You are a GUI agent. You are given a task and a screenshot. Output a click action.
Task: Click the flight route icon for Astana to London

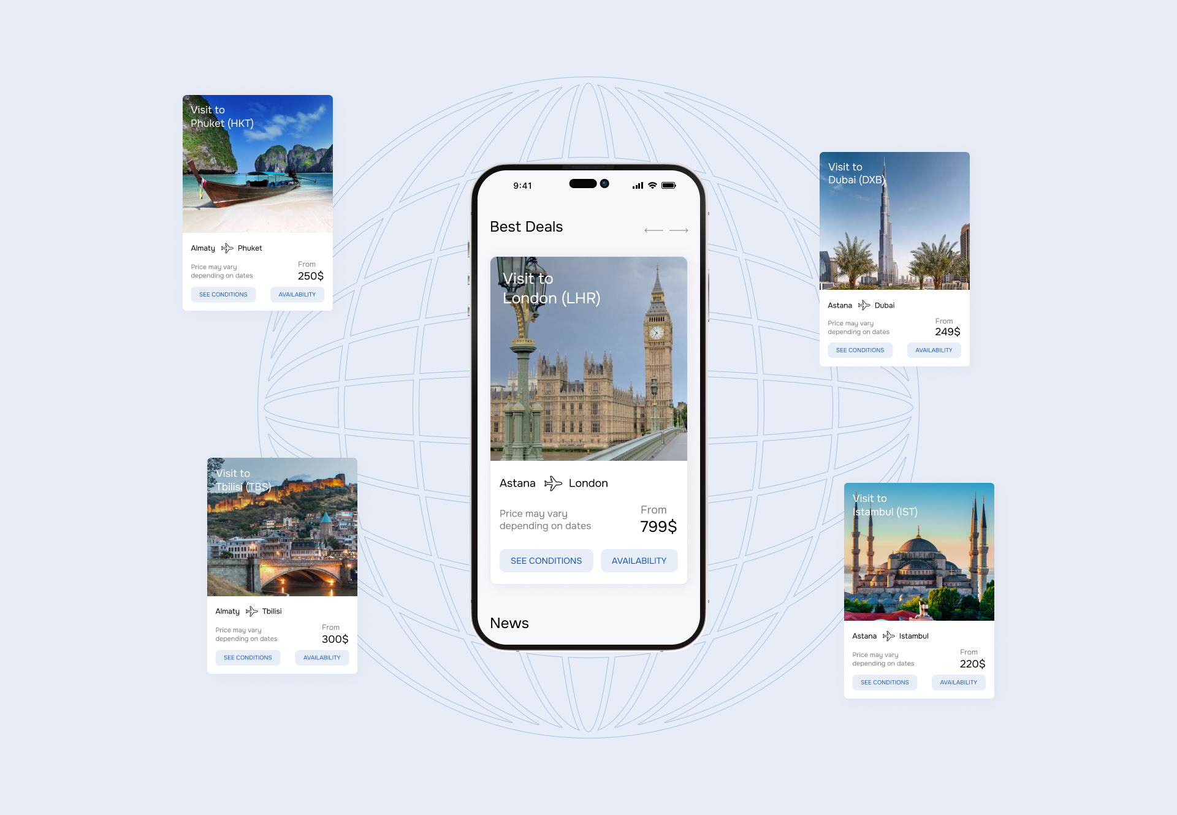point(553,483)
